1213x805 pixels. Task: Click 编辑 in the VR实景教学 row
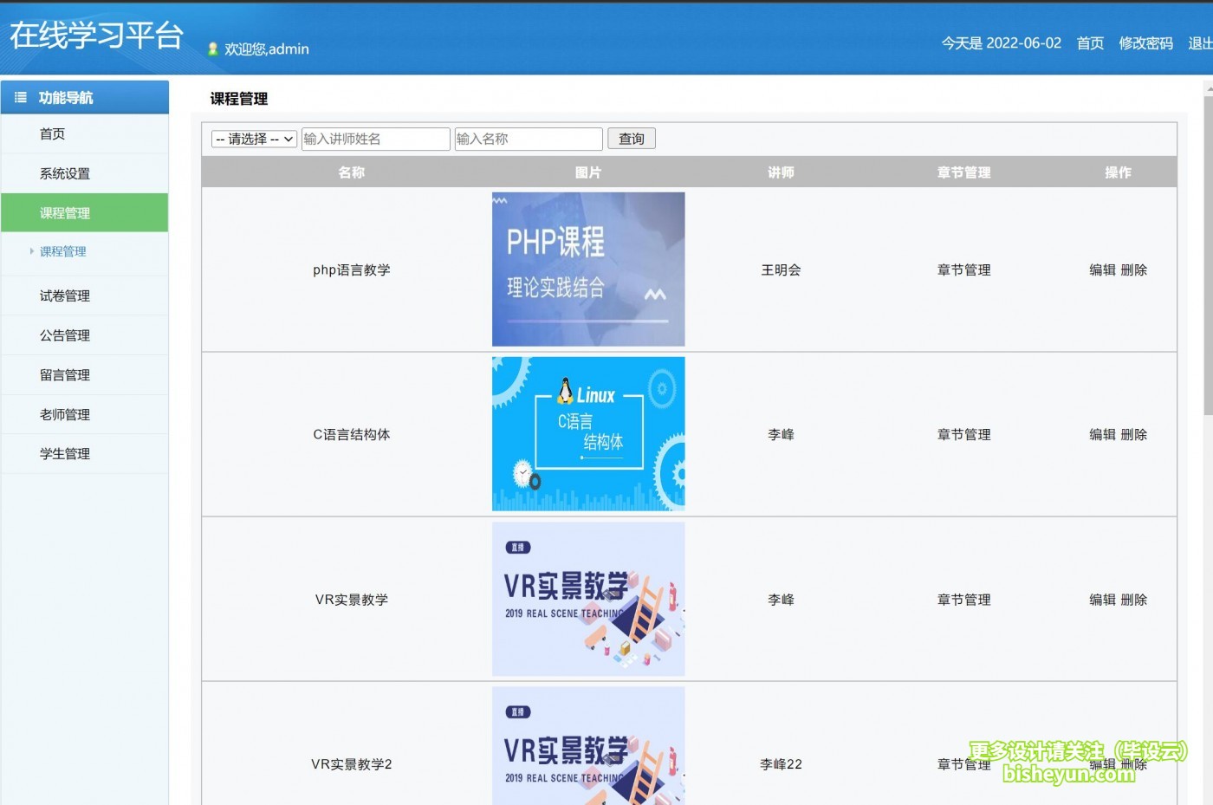(1102, 600)
